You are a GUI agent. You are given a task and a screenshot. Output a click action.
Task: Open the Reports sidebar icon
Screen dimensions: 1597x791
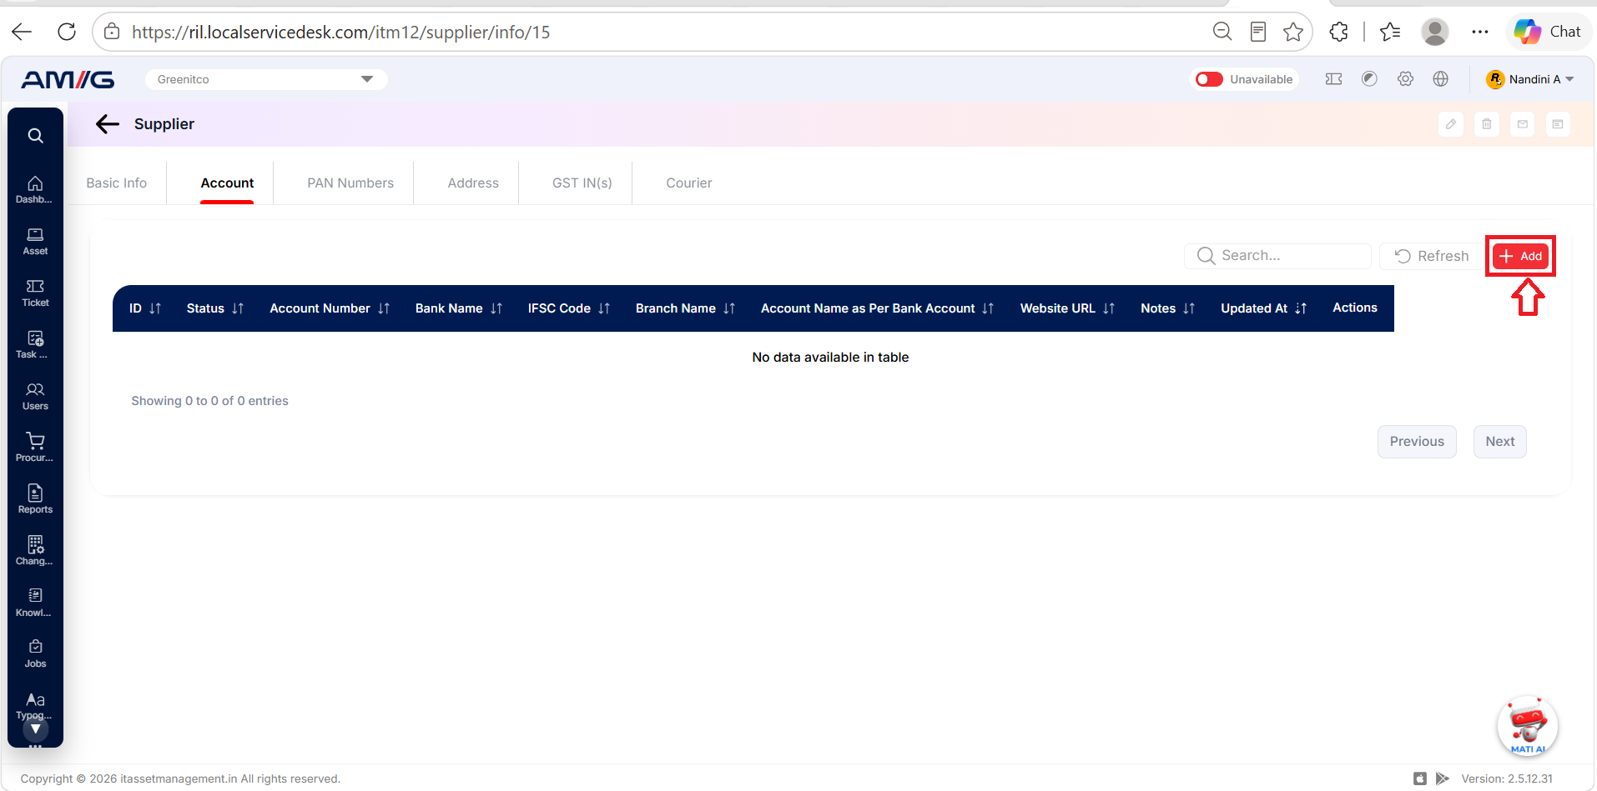(35, 499)
